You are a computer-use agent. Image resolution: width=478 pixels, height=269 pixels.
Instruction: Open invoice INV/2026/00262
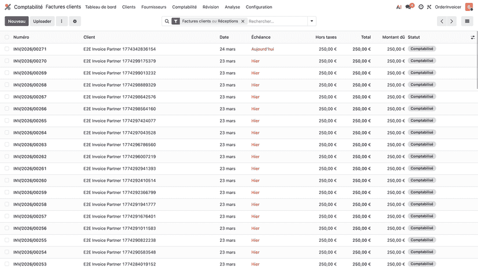(x=30, y=156)
